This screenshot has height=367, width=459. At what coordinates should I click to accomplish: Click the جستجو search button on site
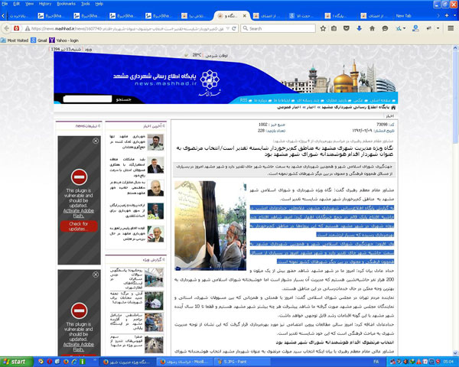coord(124,99)
